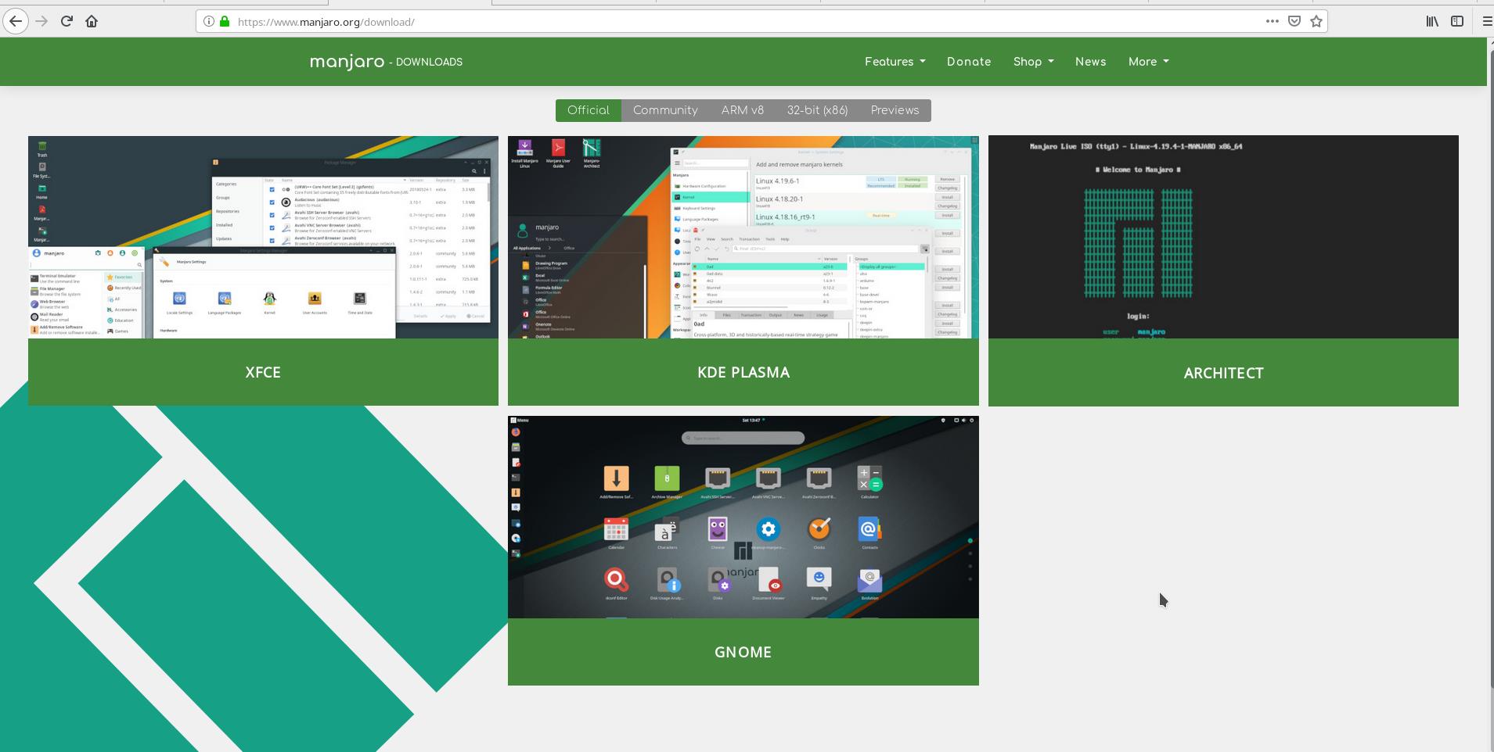
Task: Click the XFCE edition button
Action: coord(263,372)
